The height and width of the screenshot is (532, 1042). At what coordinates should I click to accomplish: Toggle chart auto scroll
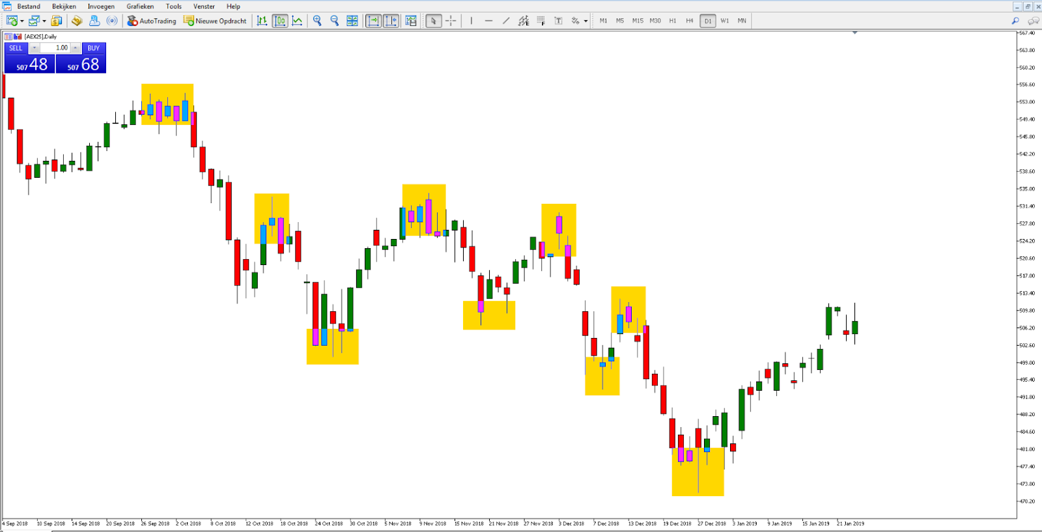(x=374, y=21)
